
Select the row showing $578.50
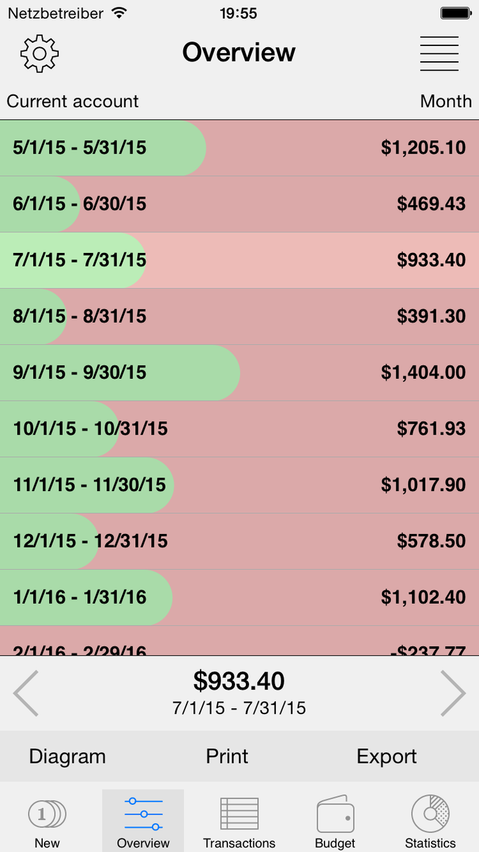click(x=239, y=540)
